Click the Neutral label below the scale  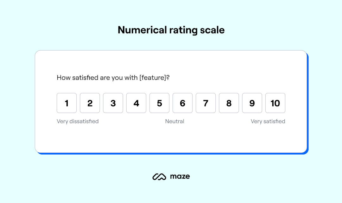(x=175, y=121)
